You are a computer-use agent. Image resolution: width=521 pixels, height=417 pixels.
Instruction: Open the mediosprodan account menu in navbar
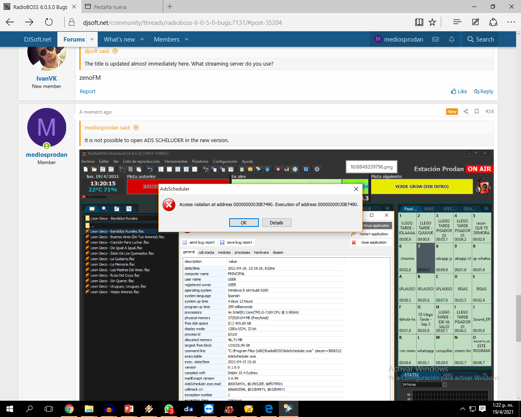pos(399,40)
